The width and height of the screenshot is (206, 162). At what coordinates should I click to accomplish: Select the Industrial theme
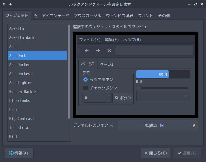tap(37, 127)
